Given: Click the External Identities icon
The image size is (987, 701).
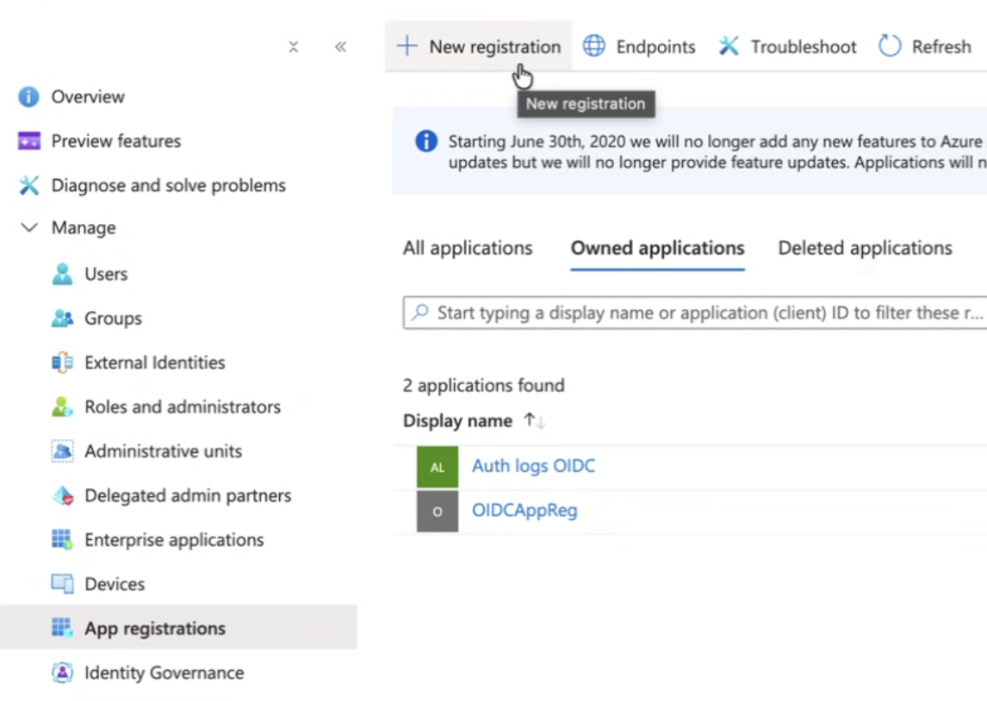Looking at the screenshot, I should point(64,362).
